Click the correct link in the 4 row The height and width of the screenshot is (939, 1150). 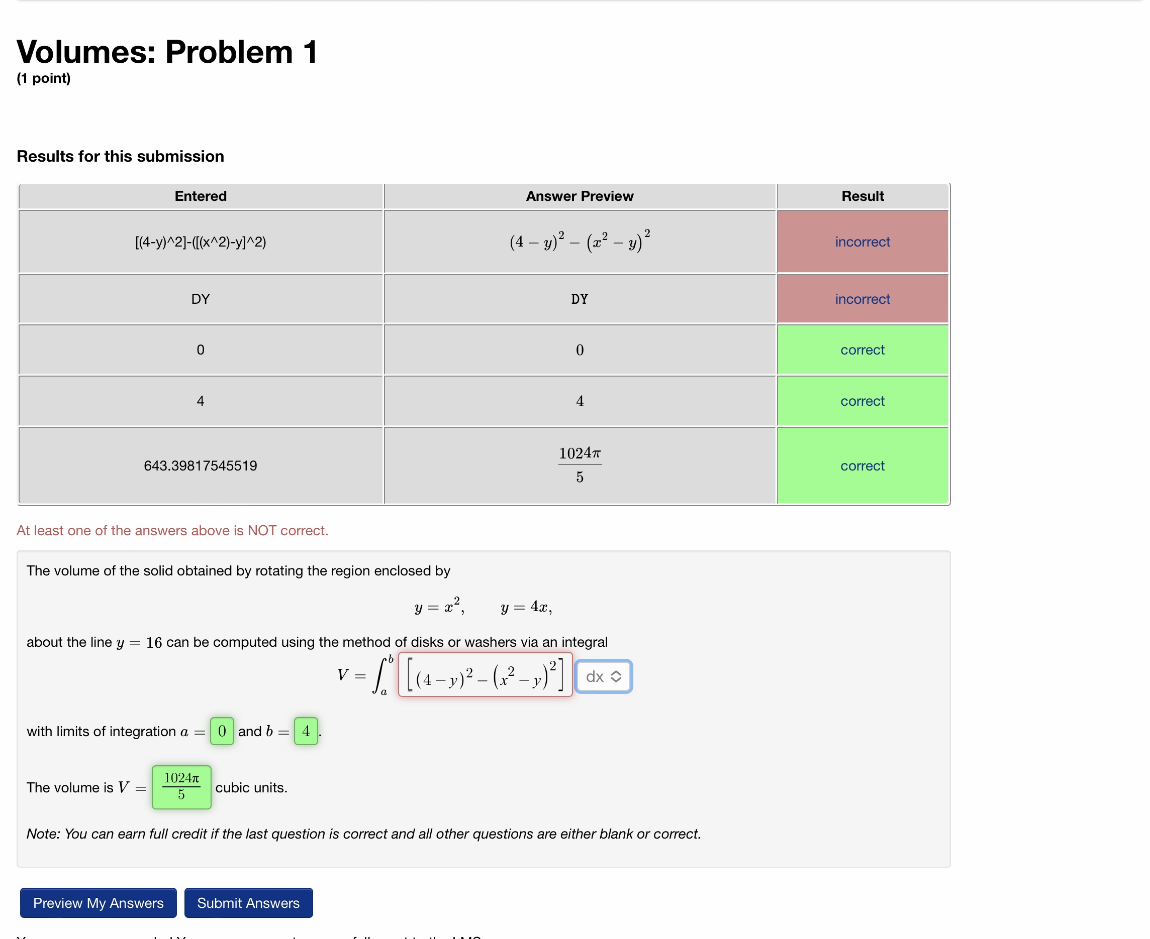tap(862, 401)
